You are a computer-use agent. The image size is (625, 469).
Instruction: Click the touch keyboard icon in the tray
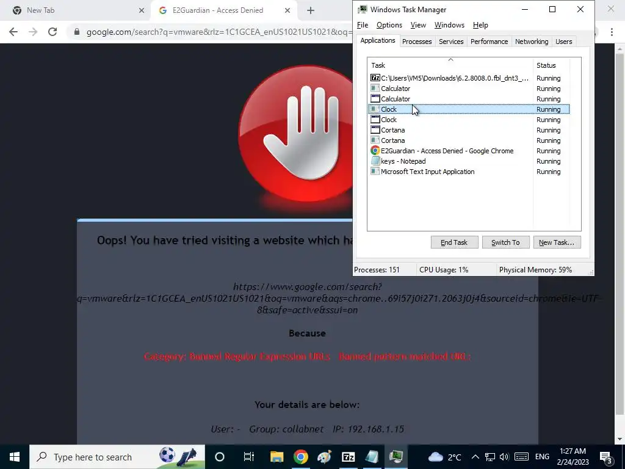click(x=521, y=457)
